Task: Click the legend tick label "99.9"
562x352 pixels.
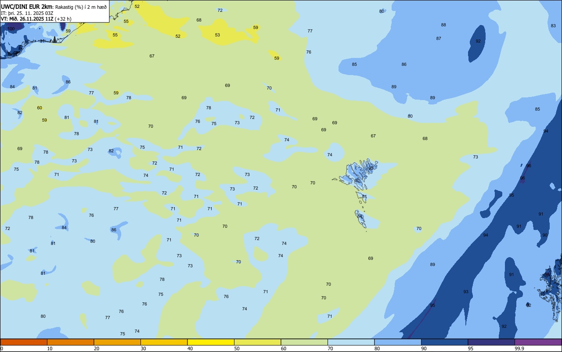Action: [519, 348]
